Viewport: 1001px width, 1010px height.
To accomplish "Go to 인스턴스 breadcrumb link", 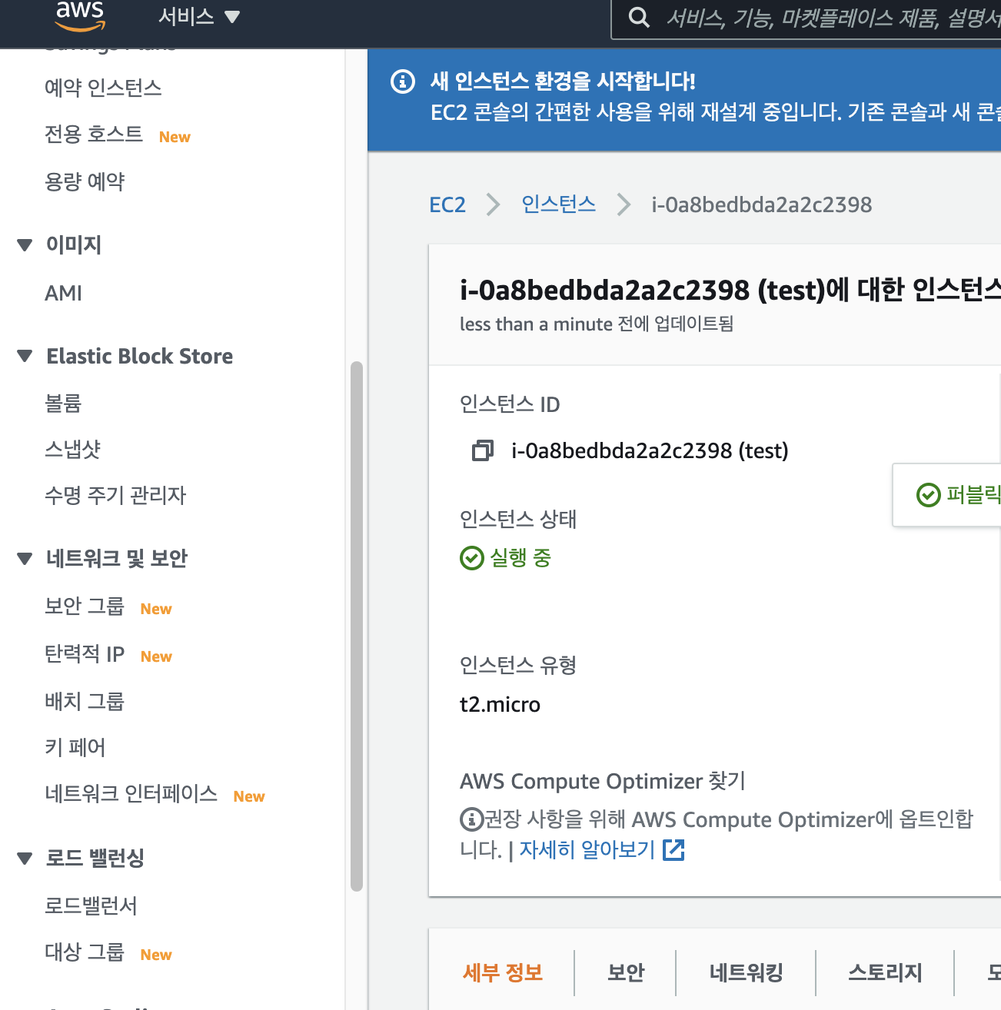I will click(559, 204).
